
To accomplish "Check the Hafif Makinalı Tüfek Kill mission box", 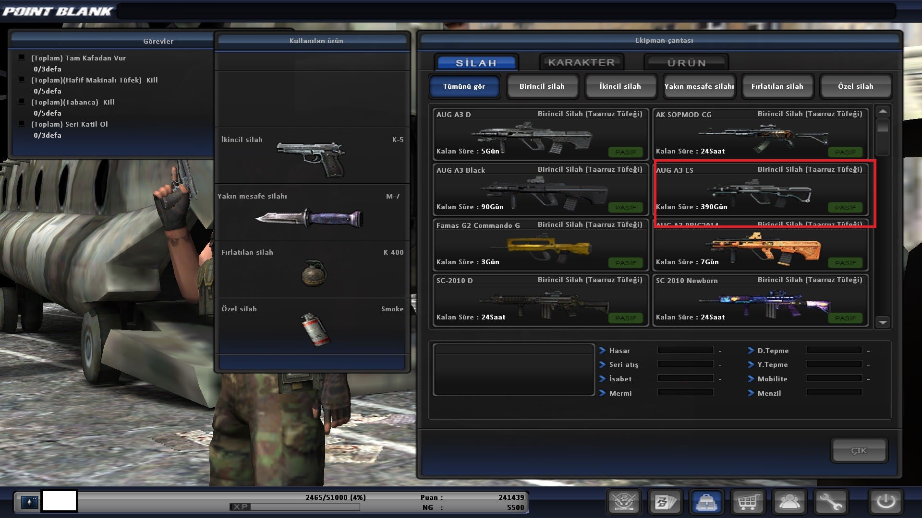I will tap(21, 80).
